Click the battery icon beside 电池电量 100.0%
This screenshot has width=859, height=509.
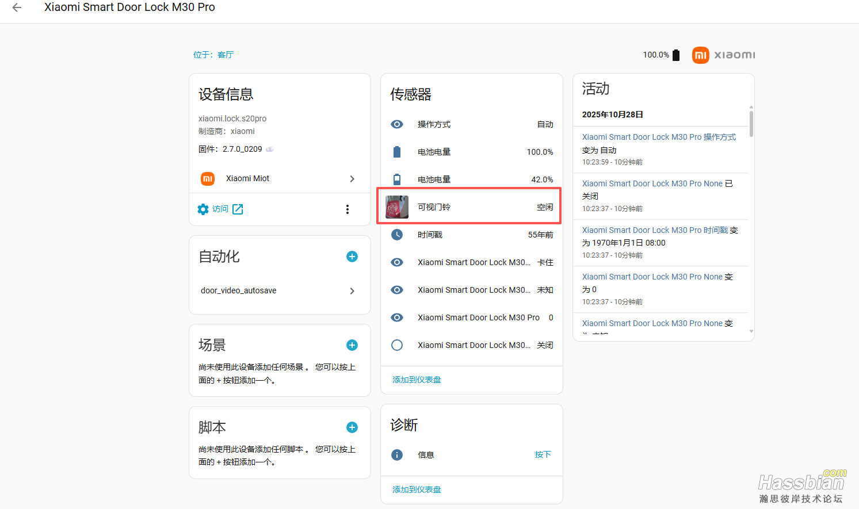[397, 151]
